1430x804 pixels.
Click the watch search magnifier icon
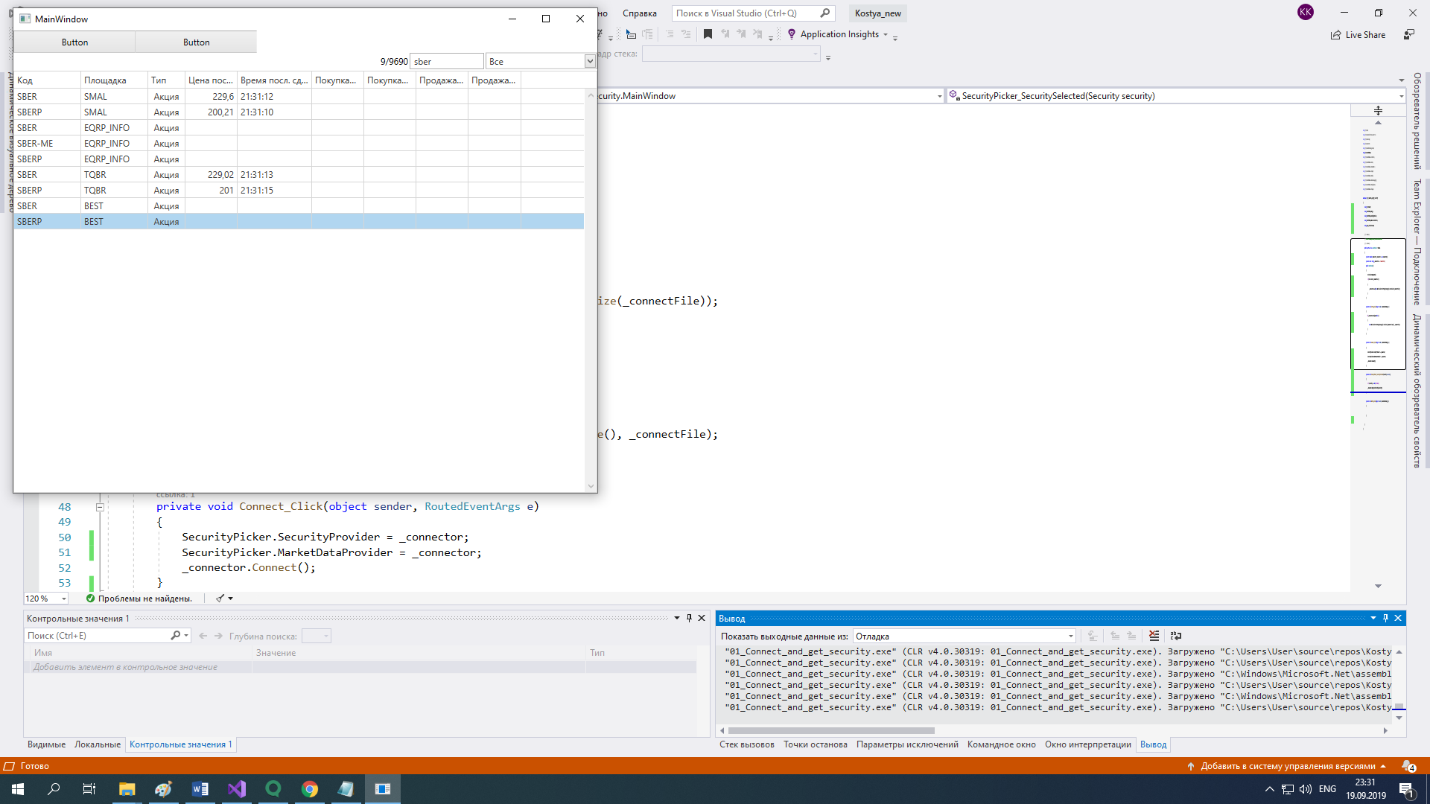click(x=175, y=636)
